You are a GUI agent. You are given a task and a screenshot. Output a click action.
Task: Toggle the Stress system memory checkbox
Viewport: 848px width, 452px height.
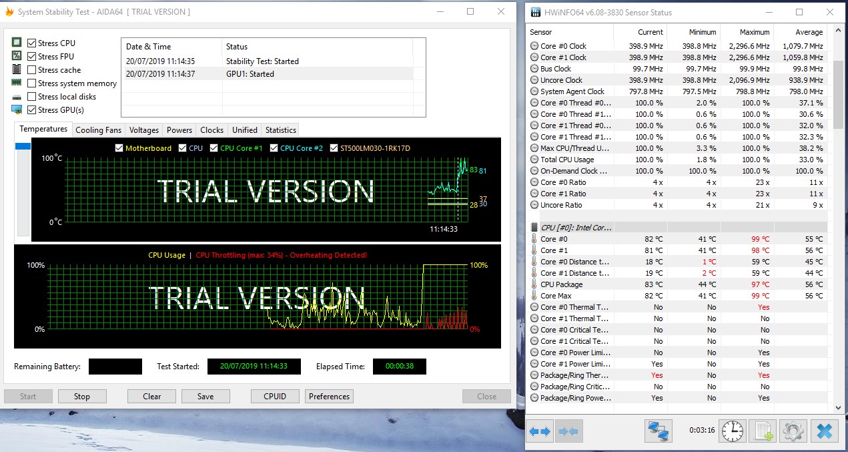tap(32, 83)
